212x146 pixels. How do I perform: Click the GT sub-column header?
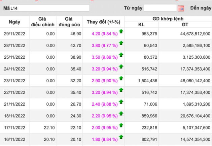[x=185, y=25]
